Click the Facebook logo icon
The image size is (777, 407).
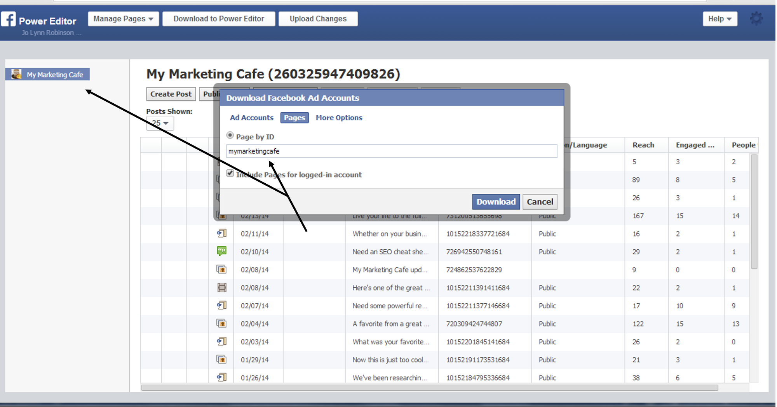(8, 19)
